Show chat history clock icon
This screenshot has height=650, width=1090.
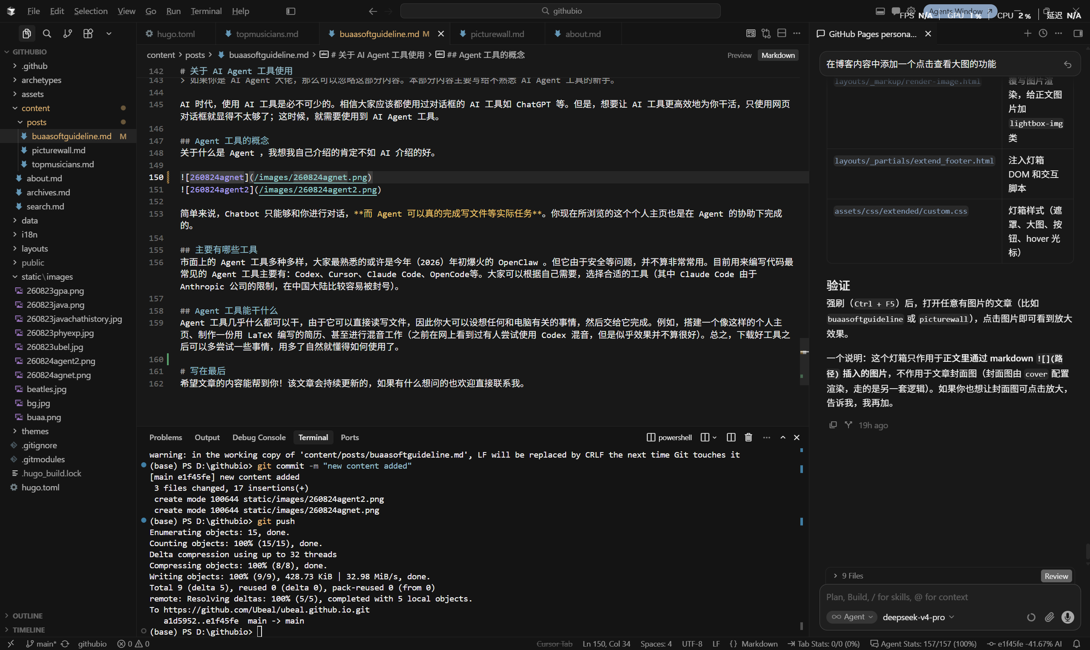[x=1043, y=33]
